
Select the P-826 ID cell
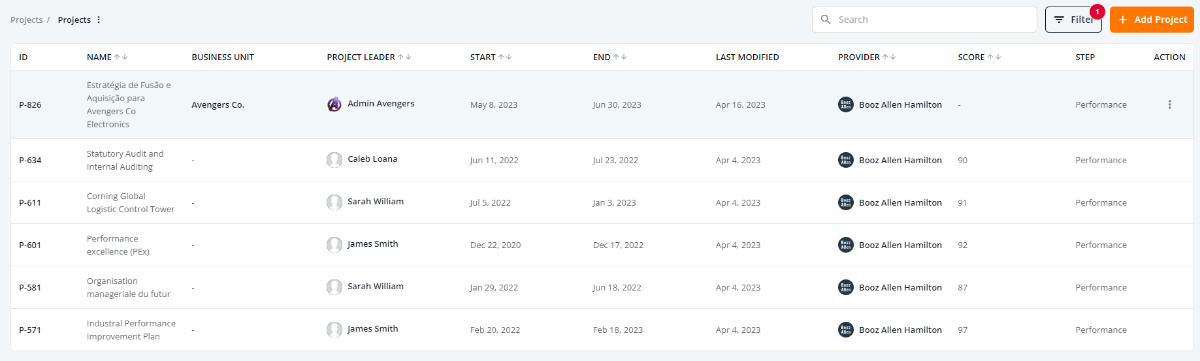coord(30,104)
